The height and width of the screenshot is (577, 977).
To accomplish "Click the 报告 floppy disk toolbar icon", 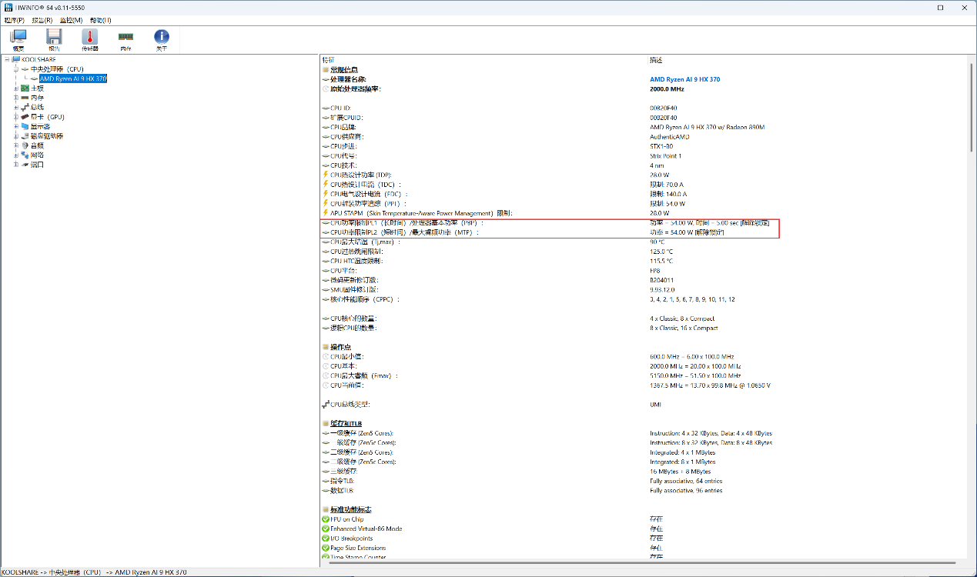I will tap(54, 38).
